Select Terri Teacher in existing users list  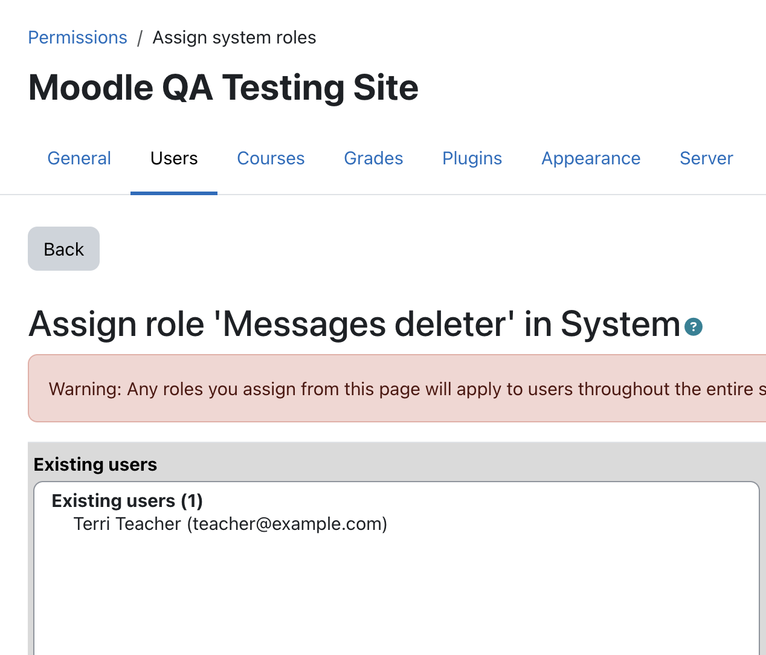230,524
